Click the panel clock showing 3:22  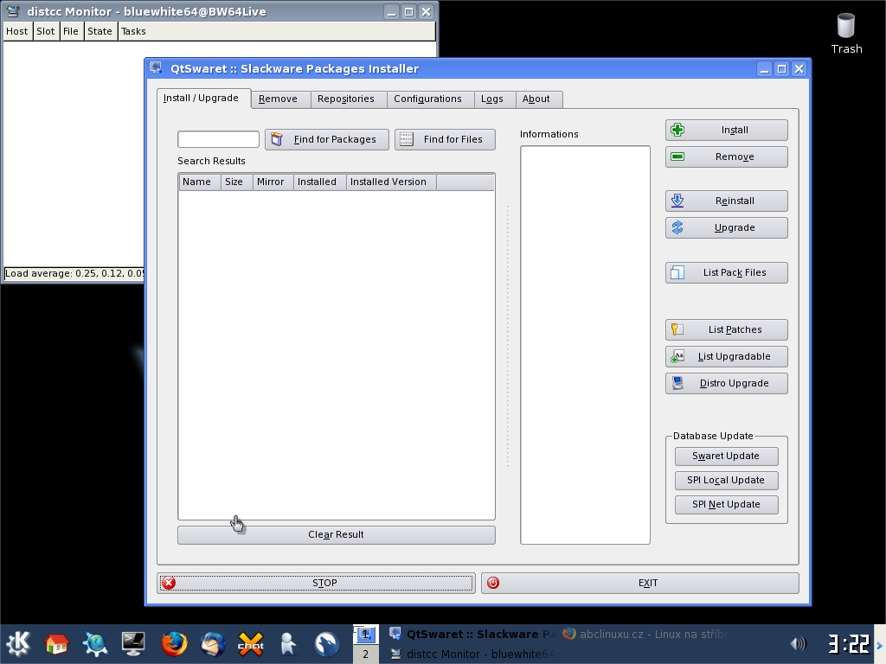pyautogui.click(x=849, y=643)
